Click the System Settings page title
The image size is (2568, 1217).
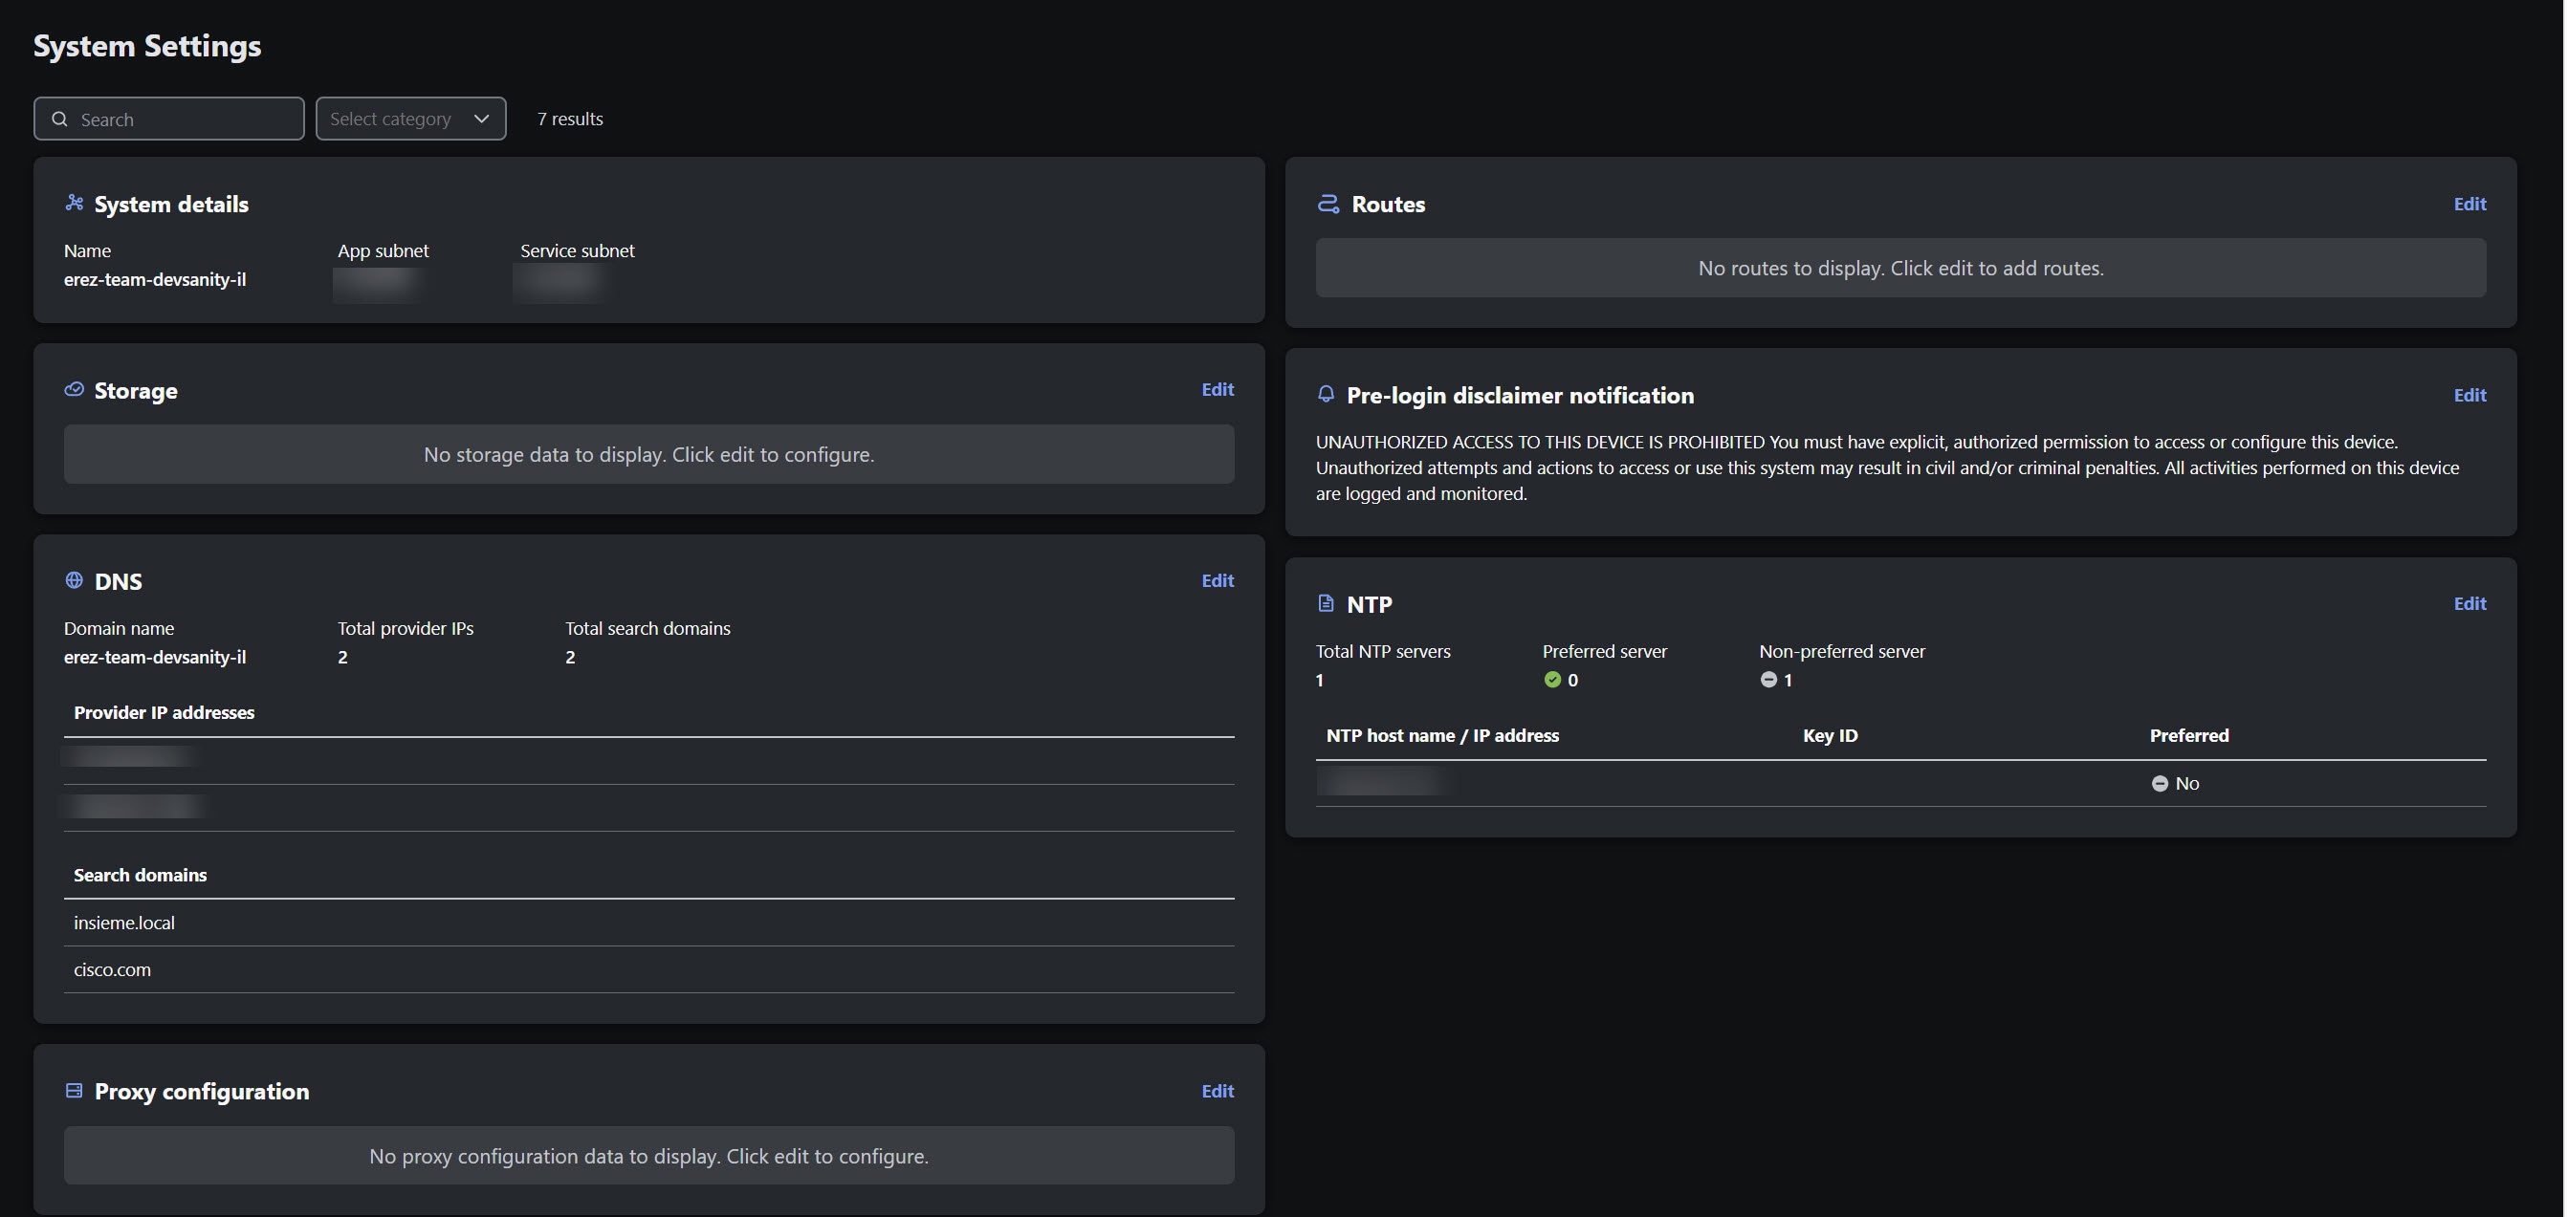point(147,46)
